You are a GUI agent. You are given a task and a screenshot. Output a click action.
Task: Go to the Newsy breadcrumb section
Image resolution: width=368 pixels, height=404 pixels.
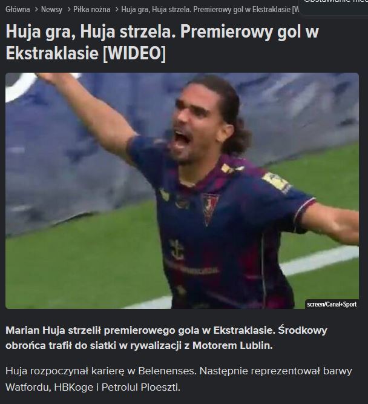click(51, 10)
